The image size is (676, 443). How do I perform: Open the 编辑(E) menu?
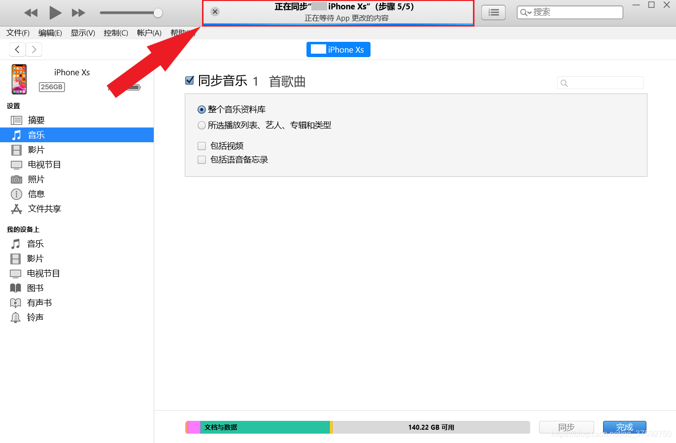click(x=50, y=32)
